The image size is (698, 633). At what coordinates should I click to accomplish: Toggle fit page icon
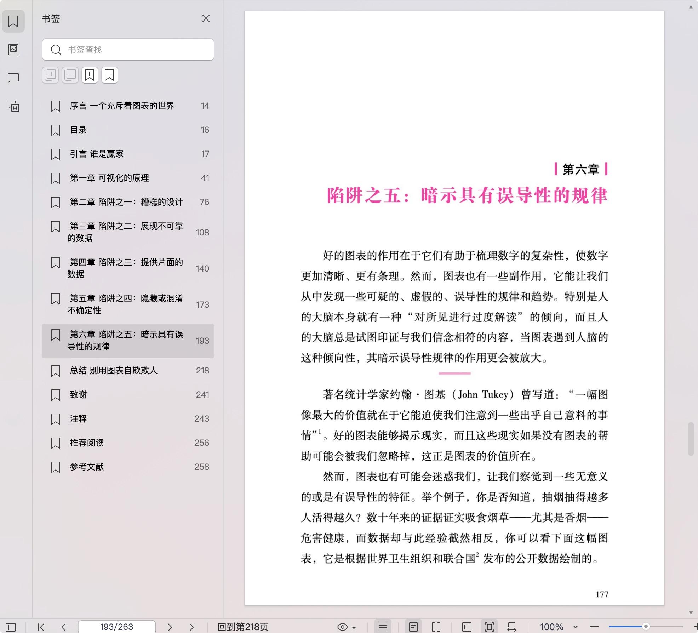click(x=490, y=627)
